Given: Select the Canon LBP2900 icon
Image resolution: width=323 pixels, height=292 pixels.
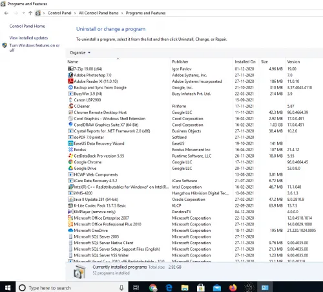Looking at the screenshot, I should pyautogui.click(x=70, y=99).
